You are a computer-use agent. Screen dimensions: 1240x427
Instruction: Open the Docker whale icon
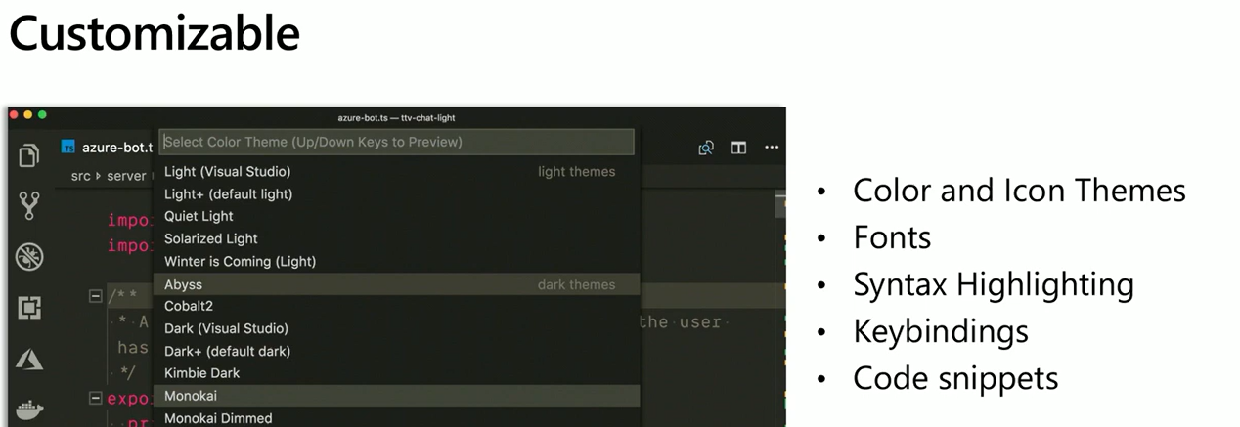point(29,410)
